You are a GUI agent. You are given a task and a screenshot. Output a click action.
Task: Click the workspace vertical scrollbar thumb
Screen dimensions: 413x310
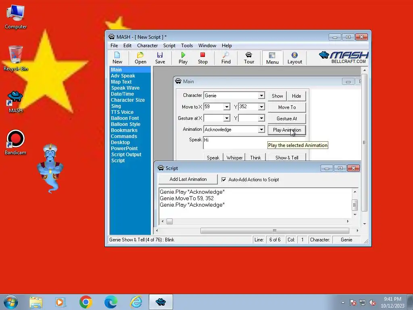(x=364, y=142)
